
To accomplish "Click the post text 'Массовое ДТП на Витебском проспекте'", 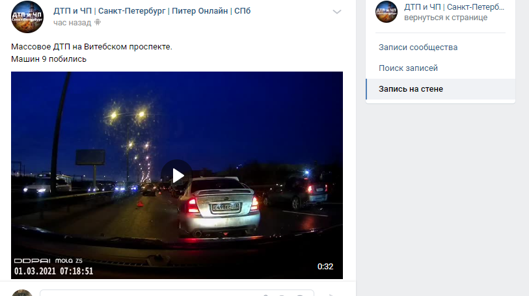I will [x=92, y=47].
